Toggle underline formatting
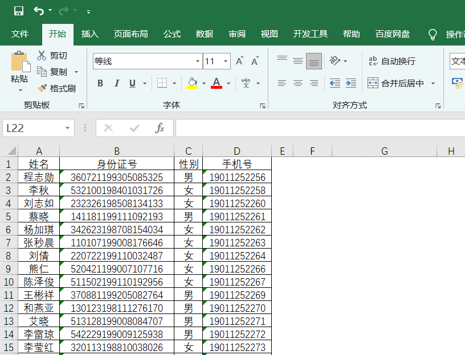 pos(133,83)
